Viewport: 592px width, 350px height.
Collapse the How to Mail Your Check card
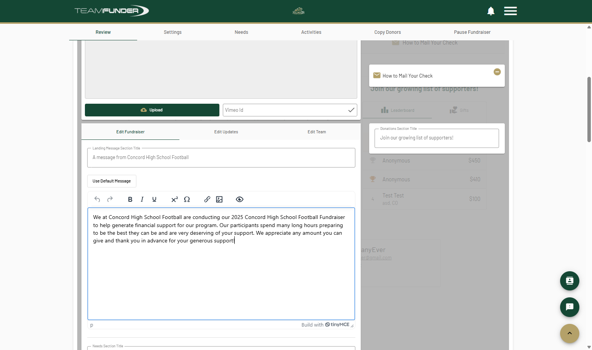coord(497,72)
